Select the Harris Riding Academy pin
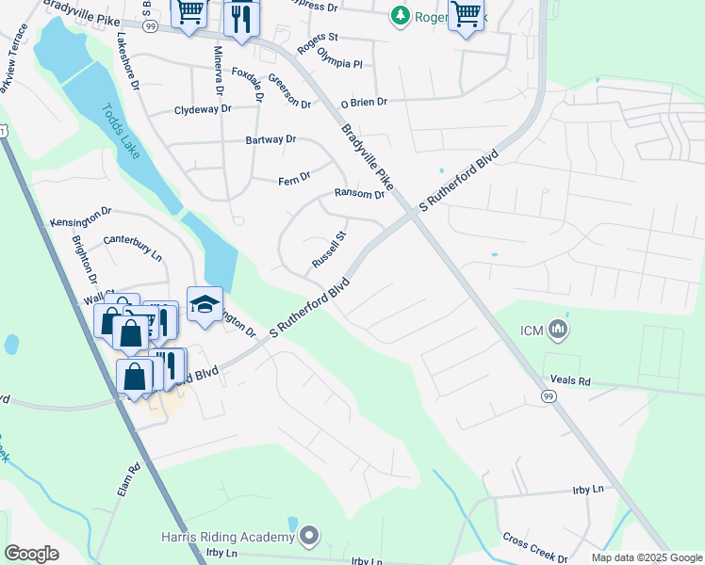 pos(309,536)
